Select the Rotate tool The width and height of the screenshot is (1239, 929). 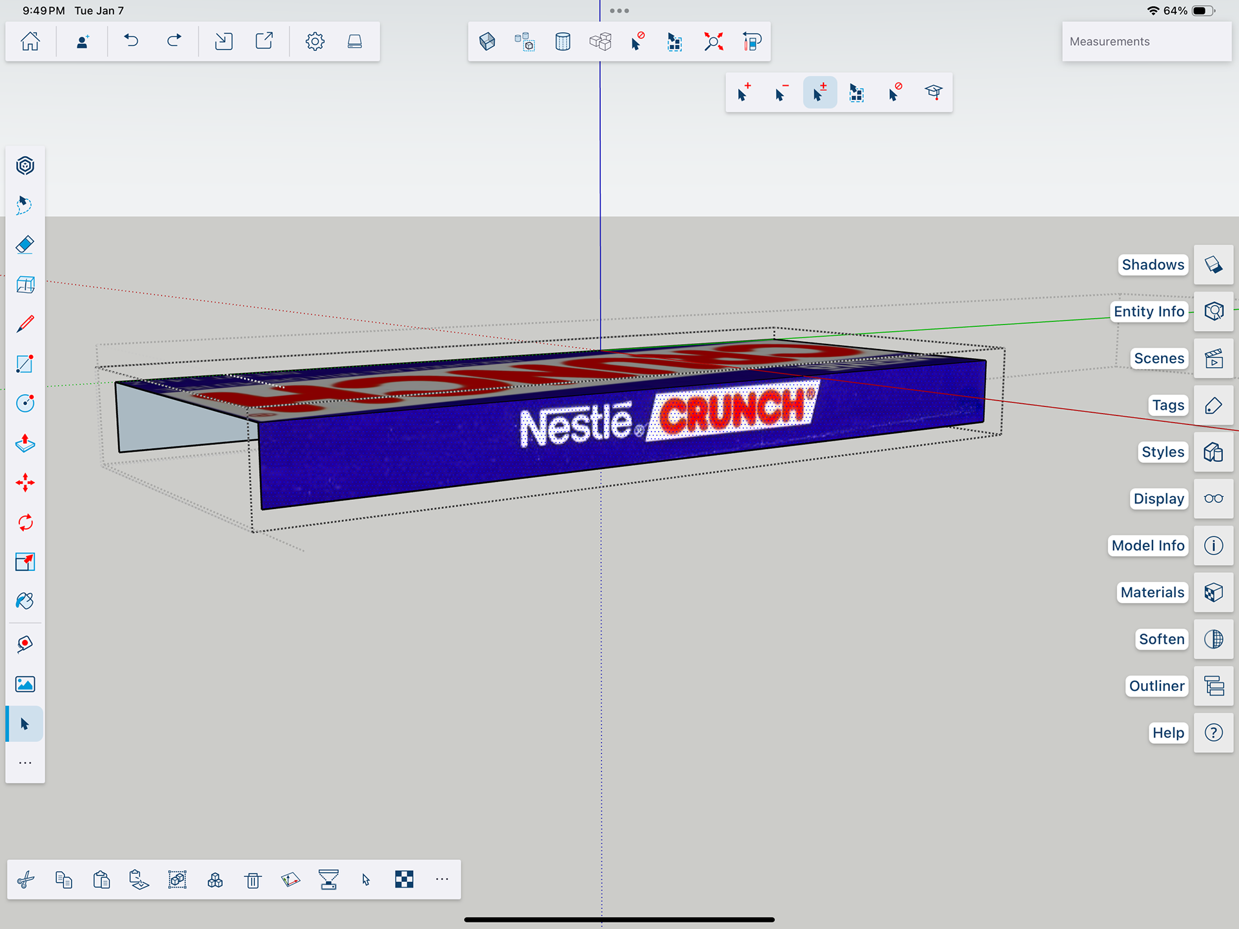25,523
